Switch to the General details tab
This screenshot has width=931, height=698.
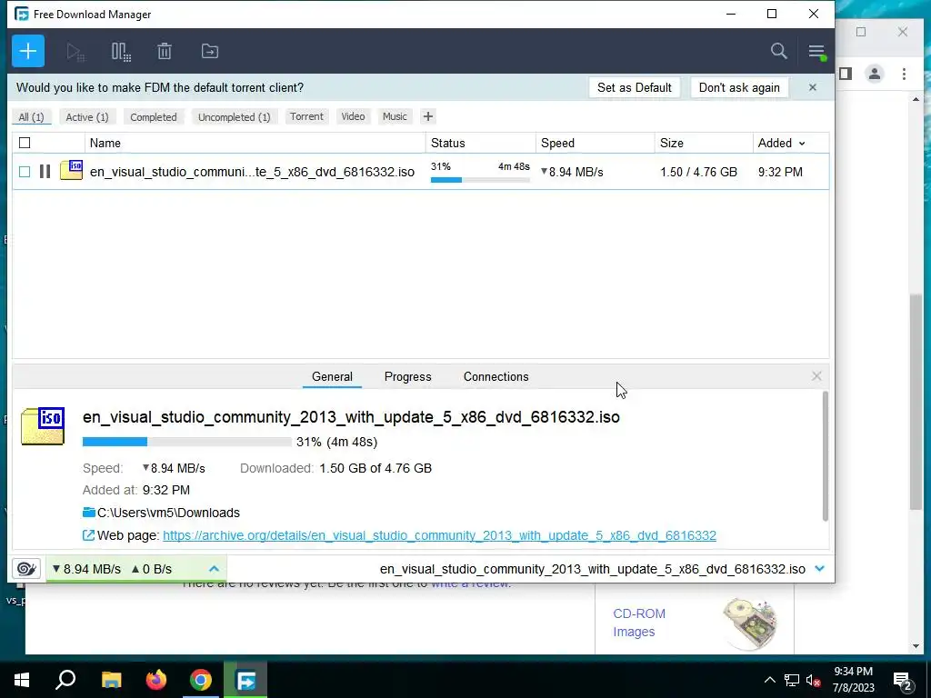click(332, 376)
